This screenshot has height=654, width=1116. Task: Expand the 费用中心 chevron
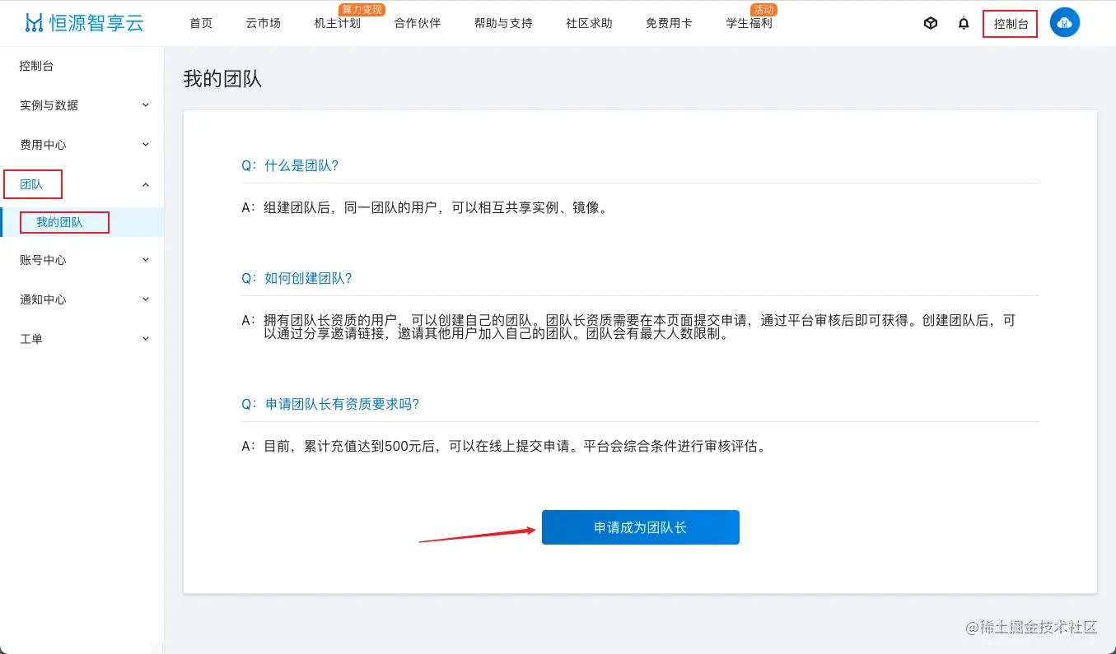146,145
